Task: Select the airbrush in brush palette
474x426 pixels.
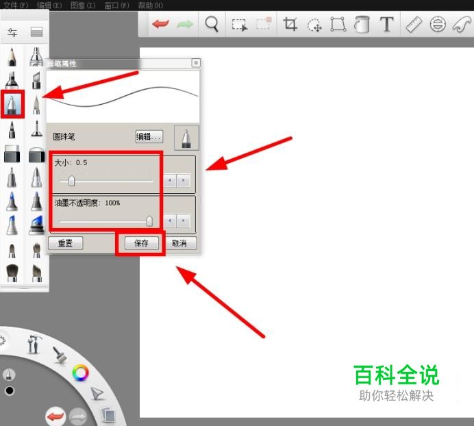Action: (36, 57)
